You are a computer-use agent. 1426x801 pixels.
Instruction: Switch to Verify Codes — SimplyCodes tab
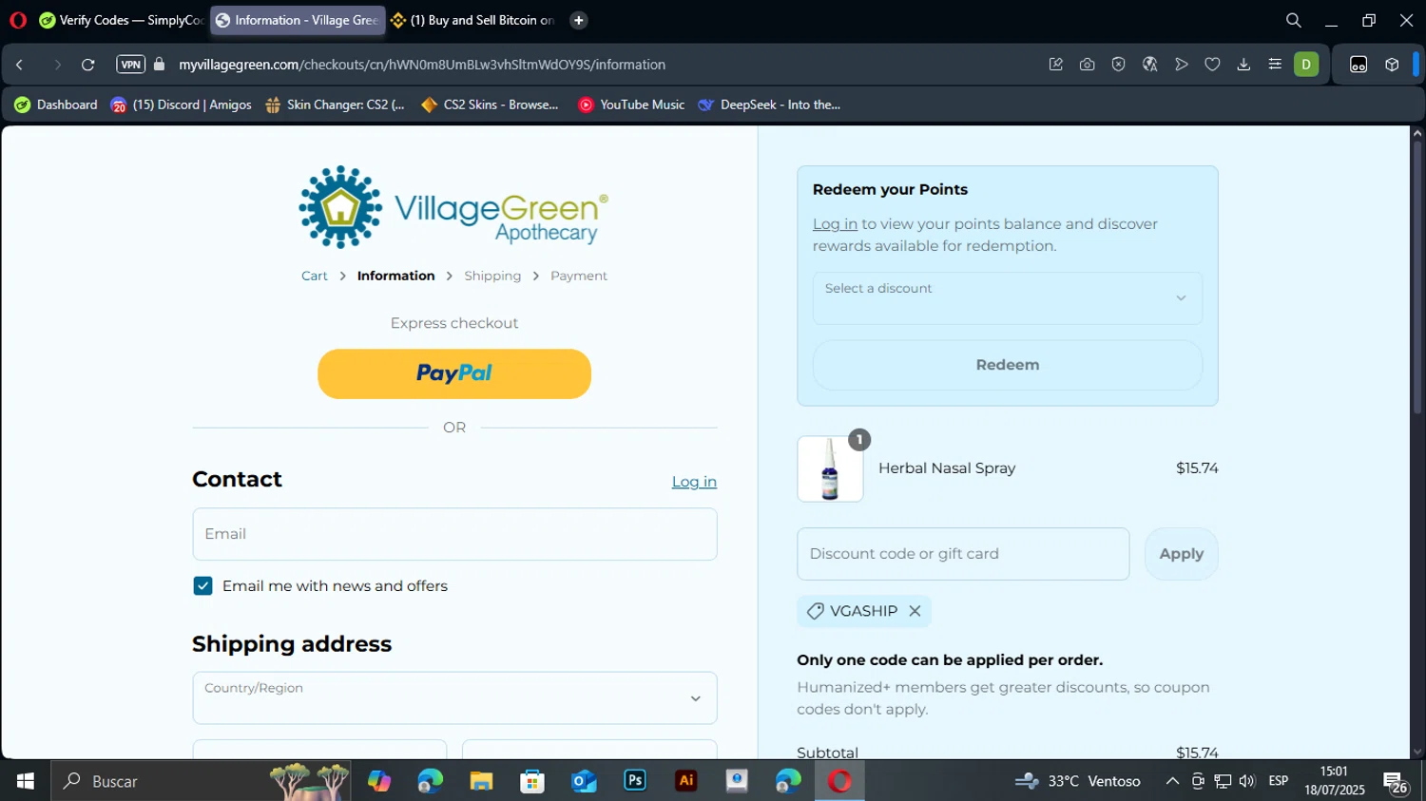coord(122,20)
